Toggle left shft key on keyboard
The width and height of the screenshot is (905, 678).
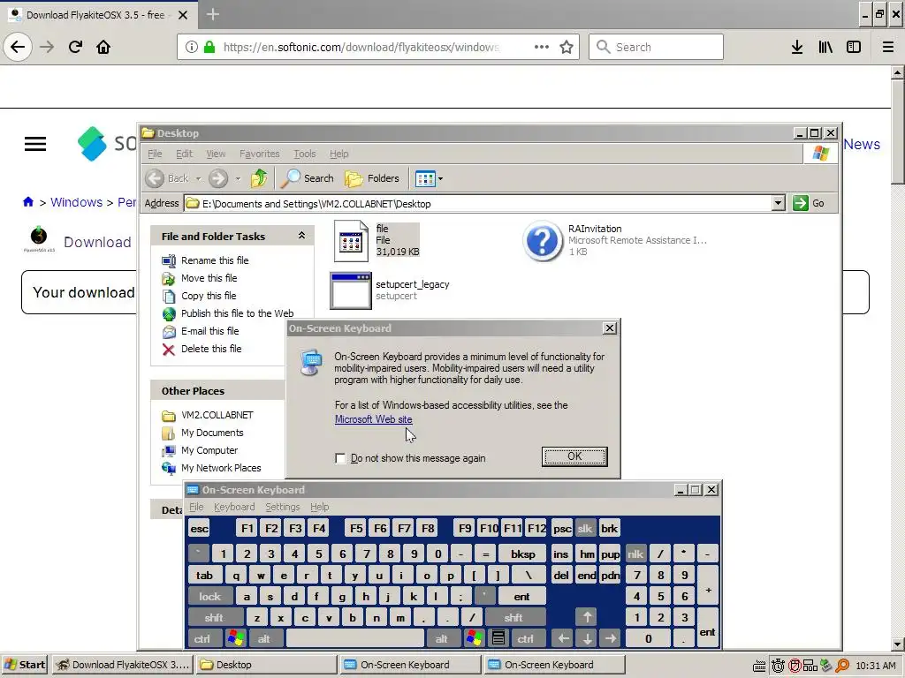coord(214,618)
